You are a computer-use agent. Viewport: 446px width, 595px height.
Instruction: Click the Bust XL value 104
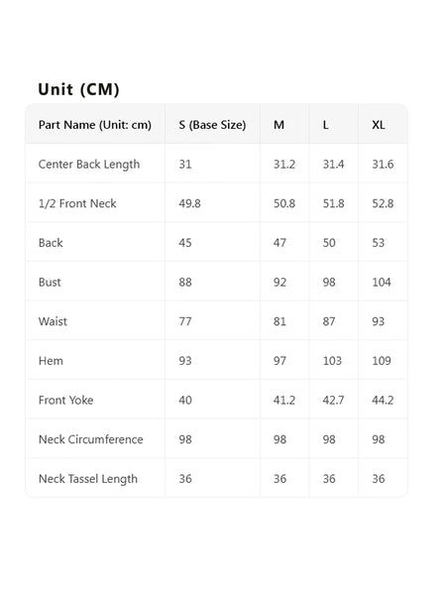(382, 283)
